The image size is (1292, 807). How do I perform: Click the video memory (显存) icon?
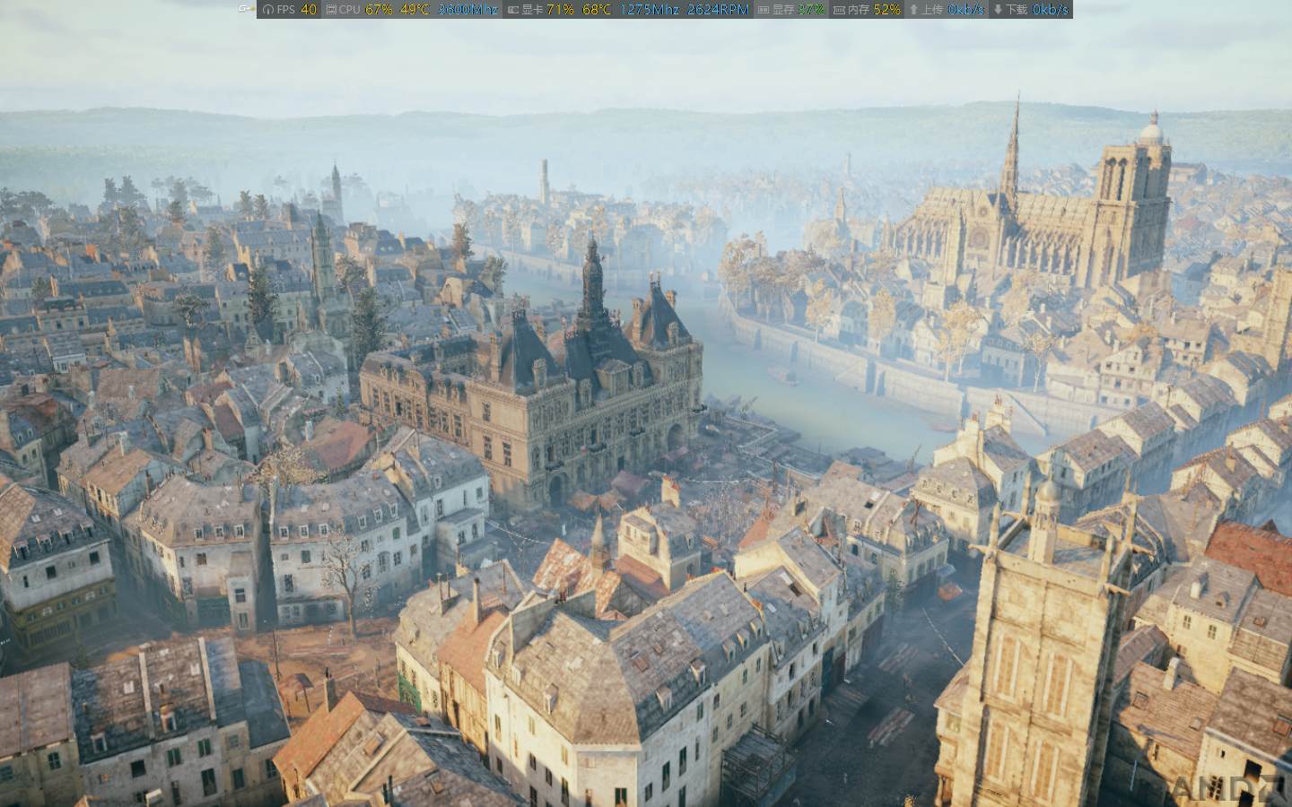tap(764, 10)
